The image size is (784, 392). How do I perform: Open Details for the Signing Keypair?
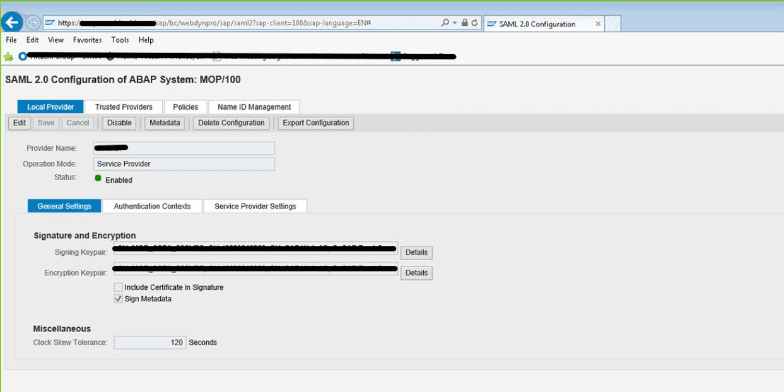tap(416, 253)
